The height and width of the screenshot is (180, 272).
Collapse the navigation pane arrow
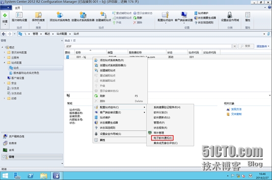coord(62,41)
